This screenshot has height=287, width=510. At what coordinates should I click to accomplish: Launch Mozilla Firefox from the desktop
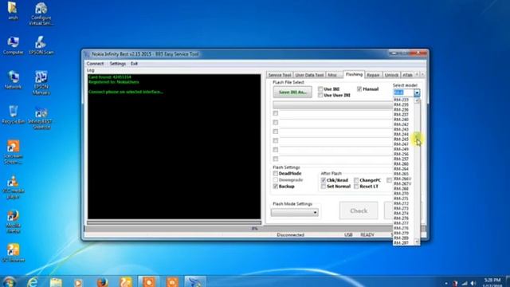pos(13,222)
